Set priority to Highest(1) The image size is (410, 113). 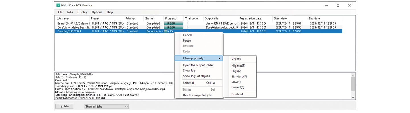click(x=238, y=66)
